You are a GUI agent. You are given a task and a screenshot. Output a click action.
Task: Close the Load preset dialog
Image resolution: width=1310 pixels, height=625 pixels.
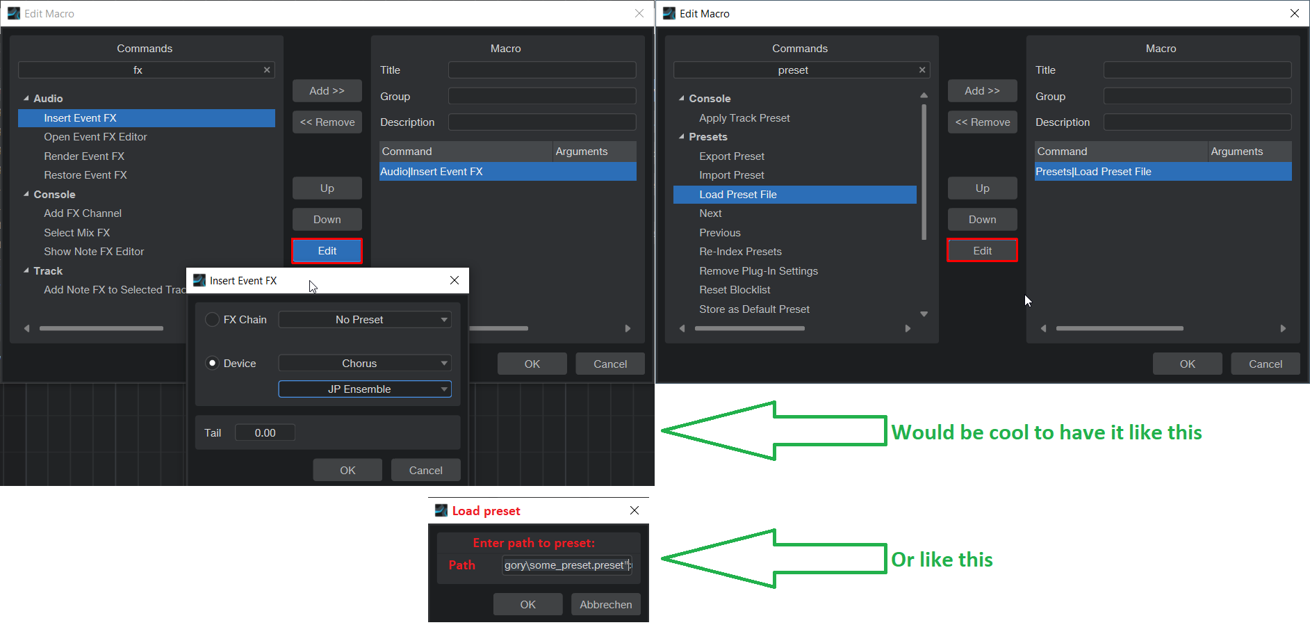tap(634, 510)
